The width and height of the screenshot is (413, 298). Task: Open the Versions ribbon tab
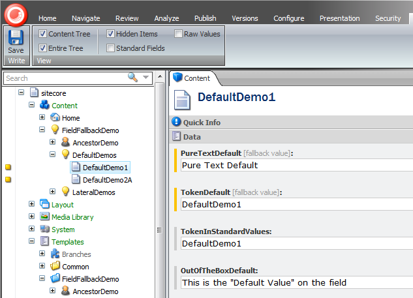pos(245,18)
